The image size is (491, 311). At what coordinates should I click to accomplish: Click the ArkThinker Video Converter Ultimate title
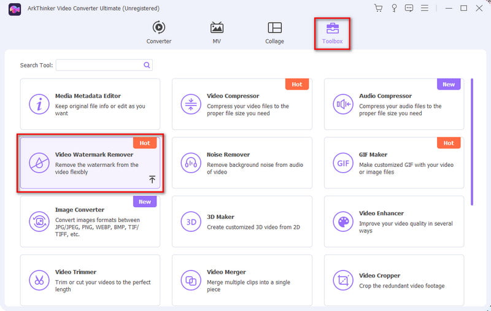pyautogui.click(x=93, y=9)
